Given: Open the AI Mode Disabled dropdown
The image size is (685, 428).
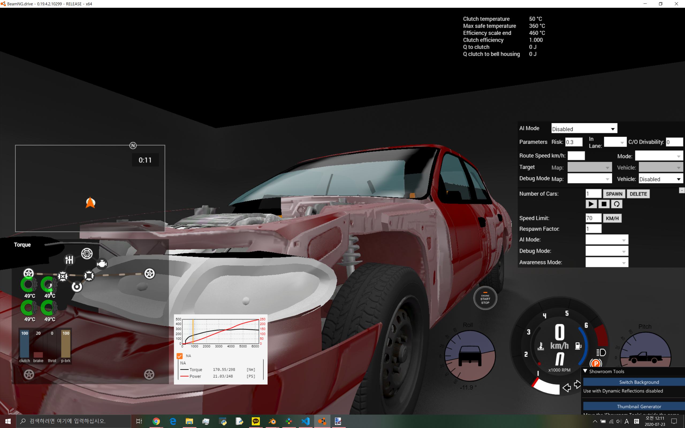Looking at the screenshot, I should pyautogui.click(x=584, y=129).
